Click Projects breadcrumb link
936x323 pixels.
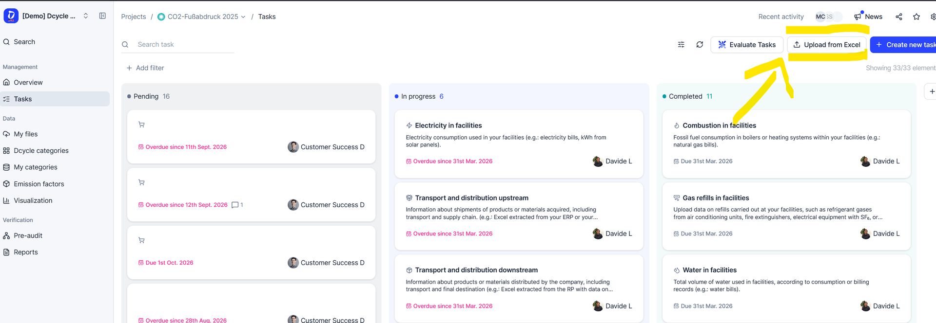click(x=134, y=17)
